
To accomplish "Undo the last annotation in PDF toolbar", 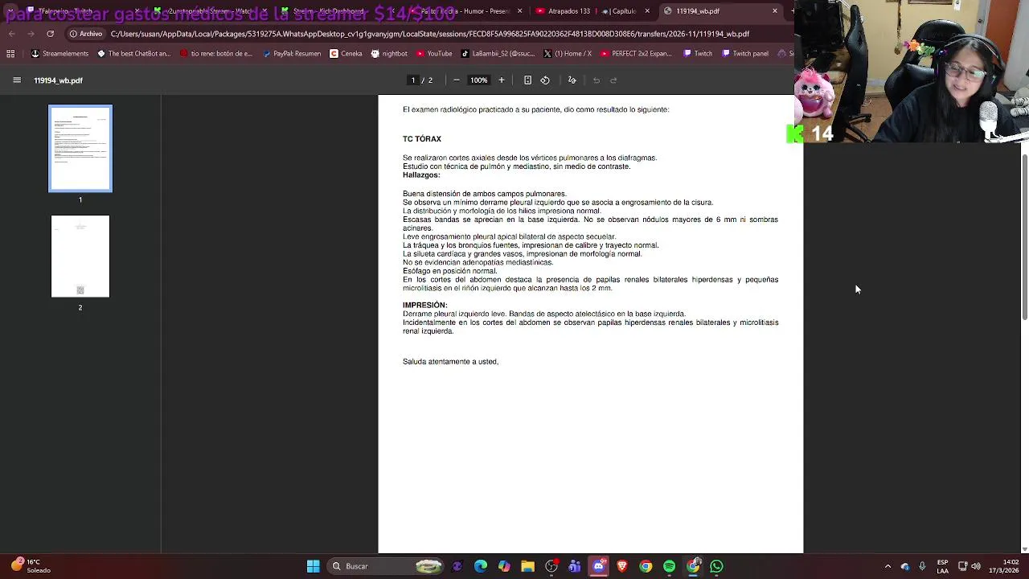I will tap(596, 80).
